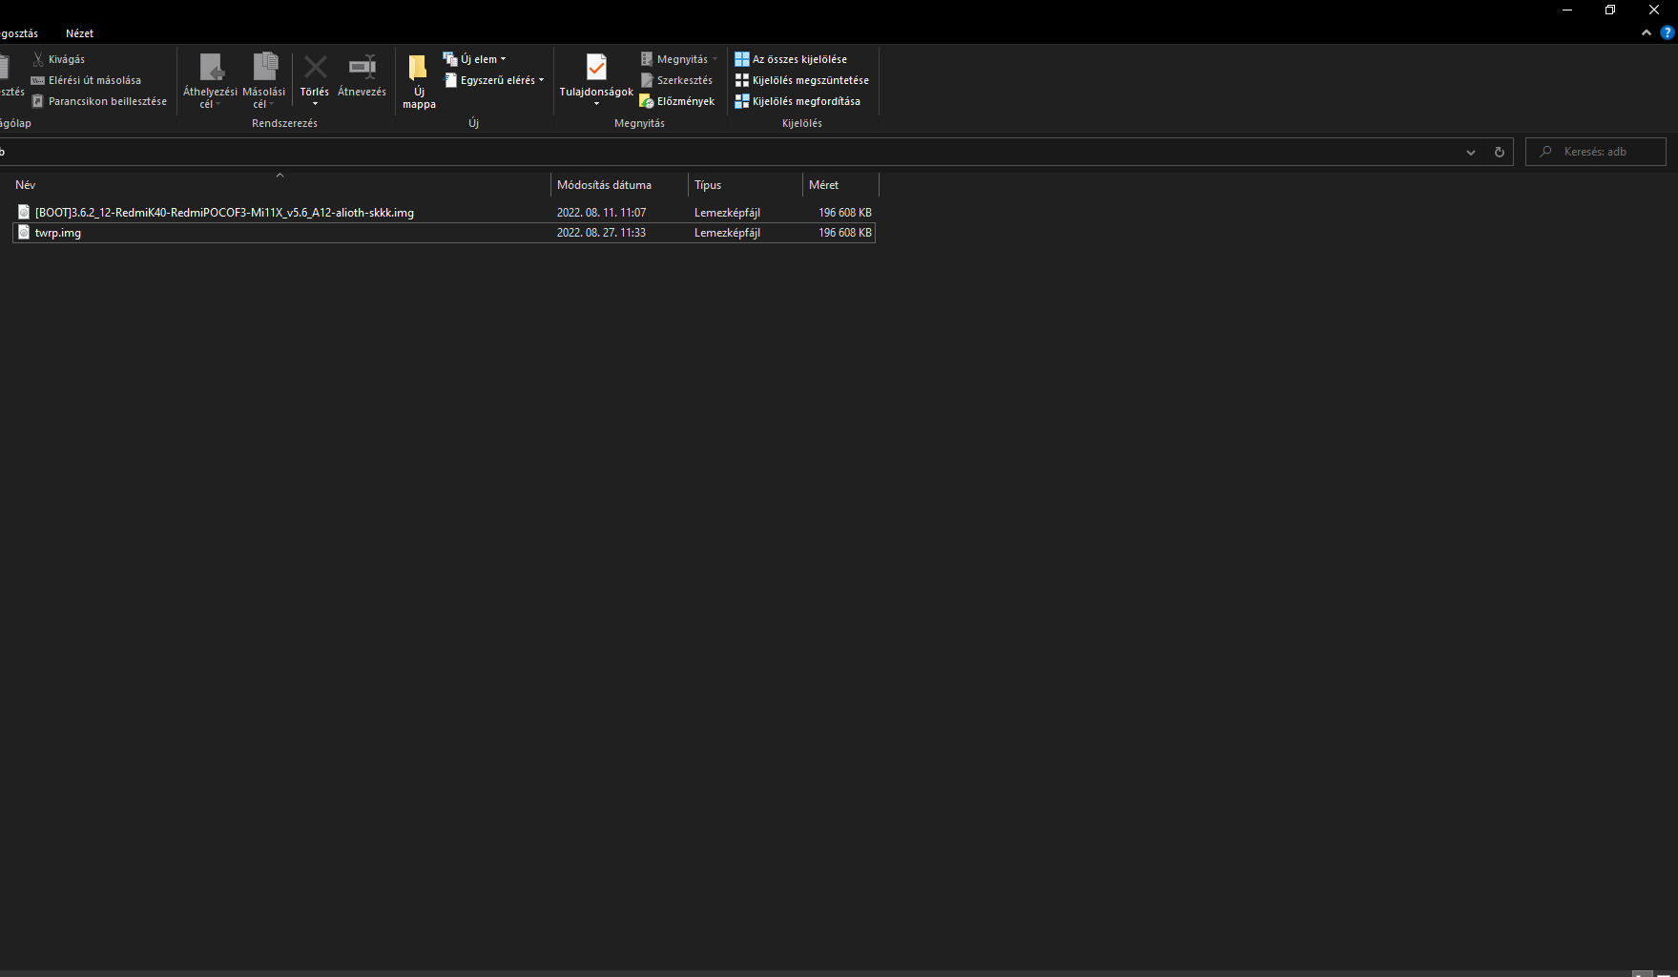Viewport: 1678px width, 977px height.
Task: Expand the address bar history chevron
Action: pos(1471,153)
